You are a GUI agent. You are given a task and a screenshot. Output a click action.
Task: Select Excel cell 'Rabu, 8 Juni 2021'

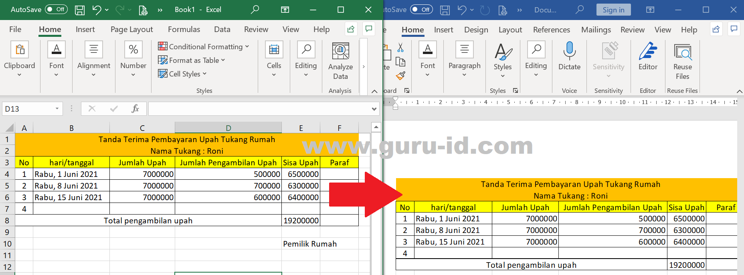point(71,186)
